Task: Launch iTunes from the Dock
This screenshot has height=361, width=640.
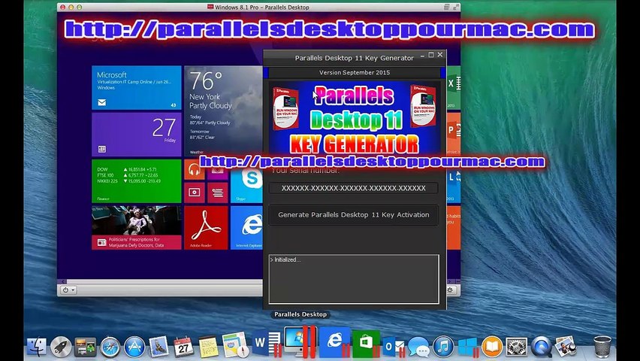Action: [443, 347]
